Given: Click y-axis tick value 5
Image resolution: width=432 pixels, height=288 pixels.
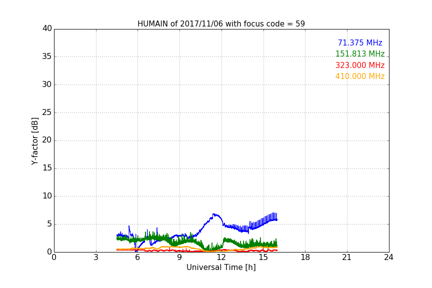Looking at the screenshot, I should (x=49, y=224).
